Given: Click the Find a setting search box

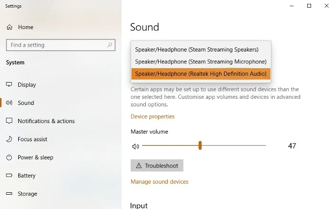Looking at the screenshot, I should 61,45.
